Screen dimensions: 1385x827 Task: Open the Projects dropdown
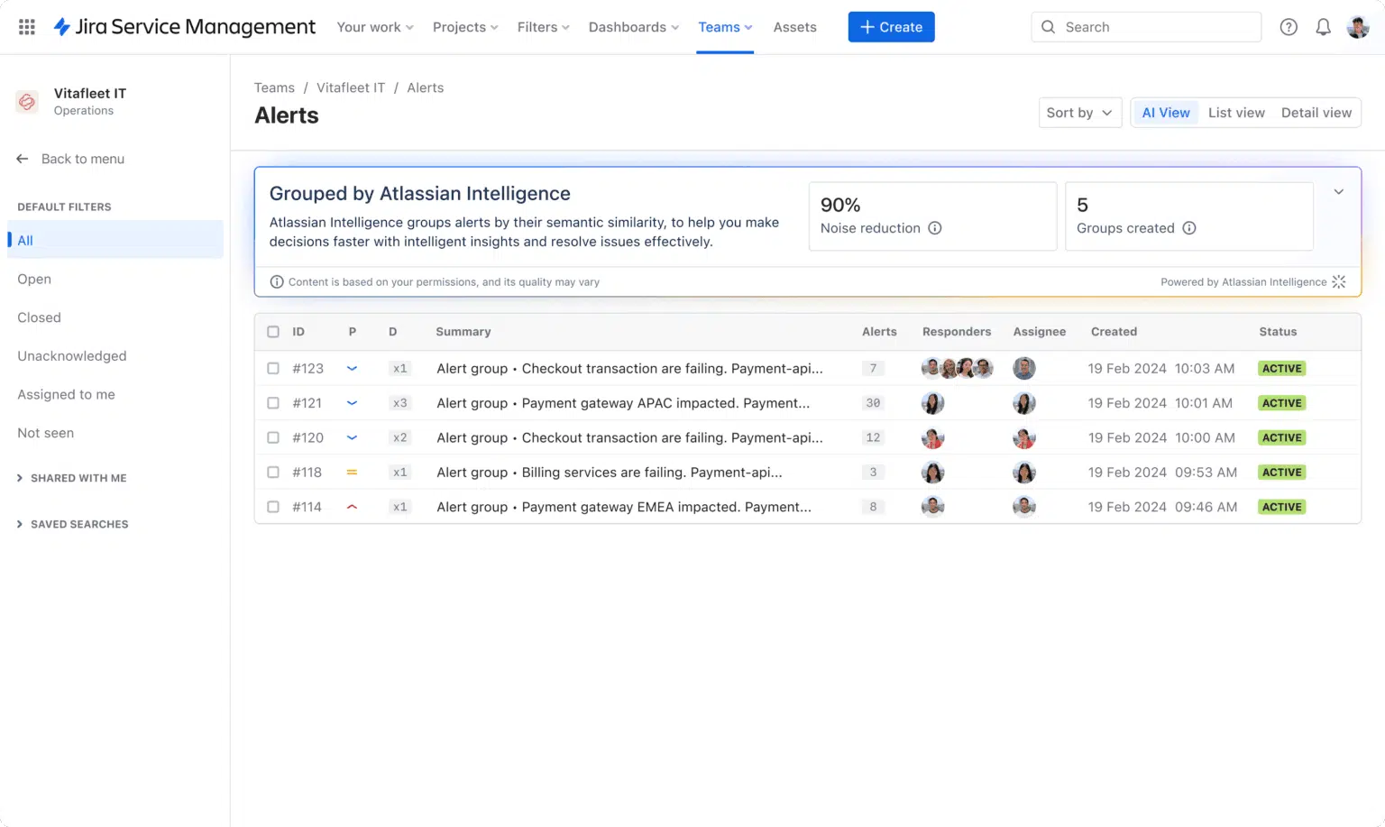click(x=465, y=27)
